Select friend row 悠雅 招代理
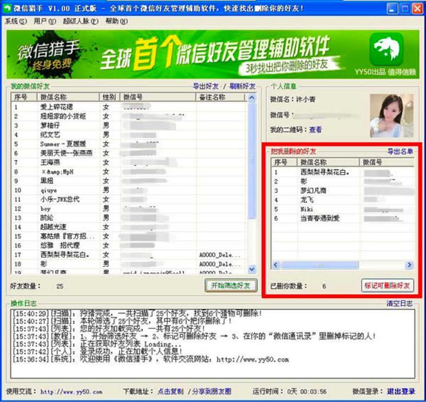 [129, 246]
